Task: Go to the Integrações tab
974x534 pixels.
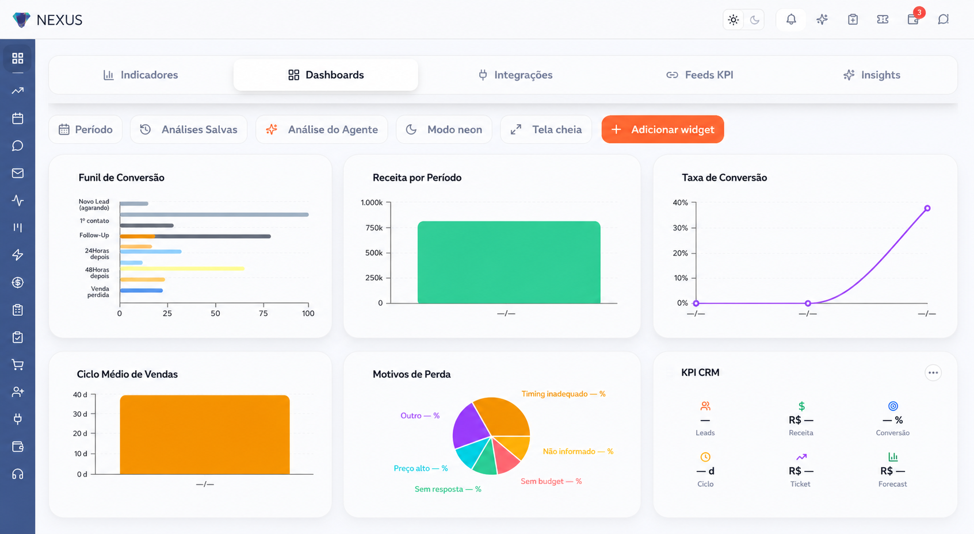Action: tap(515, 75)
